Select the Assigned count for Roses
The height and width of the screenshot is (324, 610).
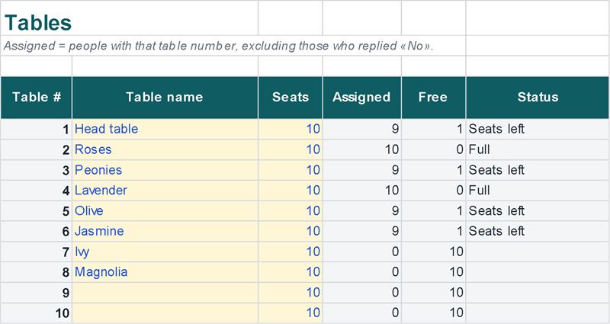pos(361,149)
